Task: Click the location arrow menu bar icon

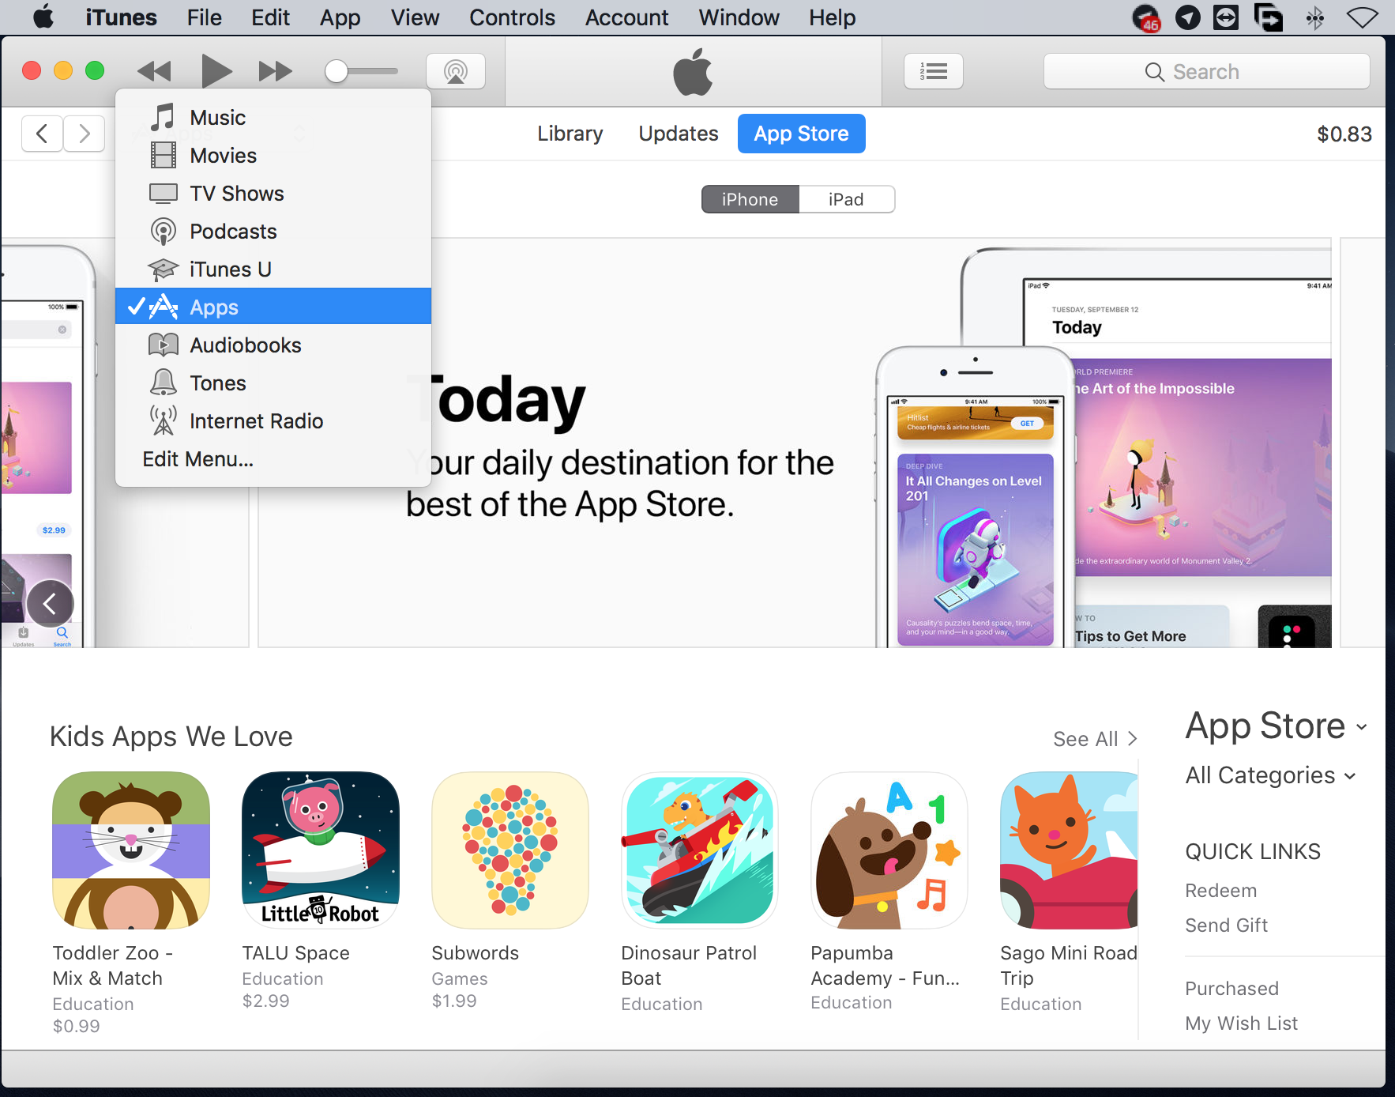Action: pos(1187,17)
